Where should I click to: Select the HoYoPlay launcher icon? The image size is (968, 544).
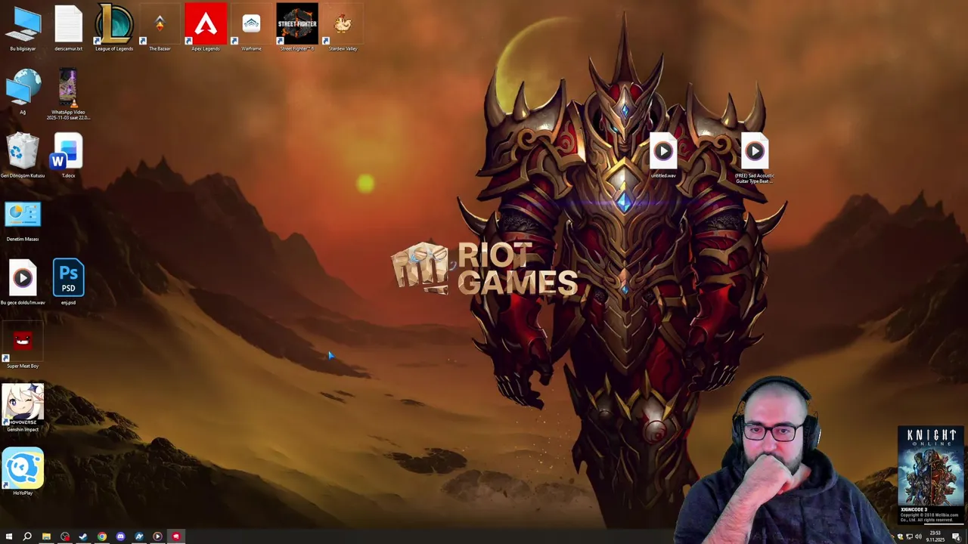pos(23,471)
